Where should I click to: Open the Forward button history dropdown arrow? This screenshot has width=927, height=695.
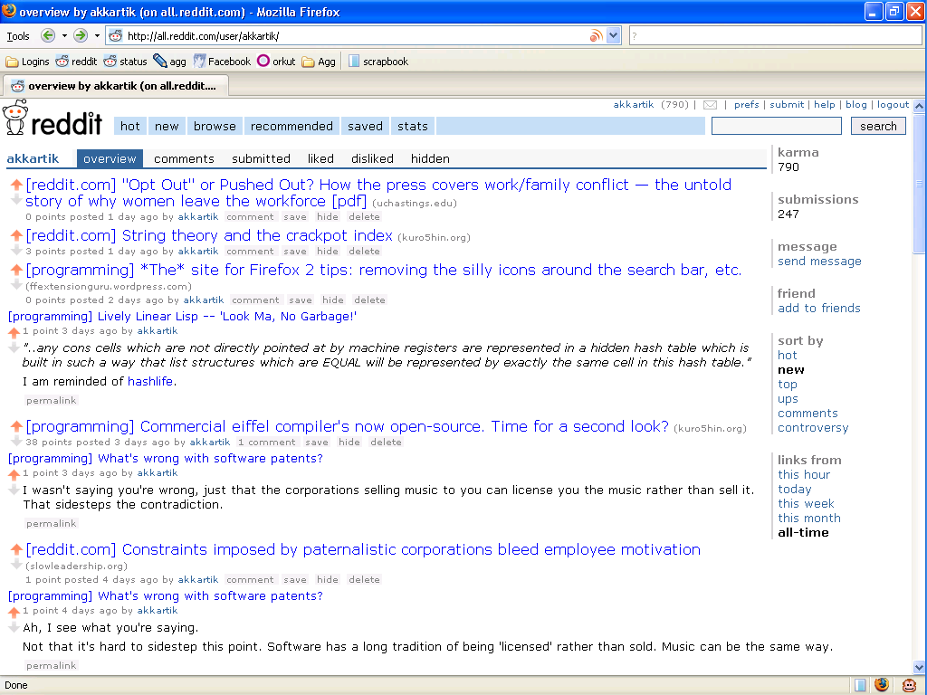97,36
